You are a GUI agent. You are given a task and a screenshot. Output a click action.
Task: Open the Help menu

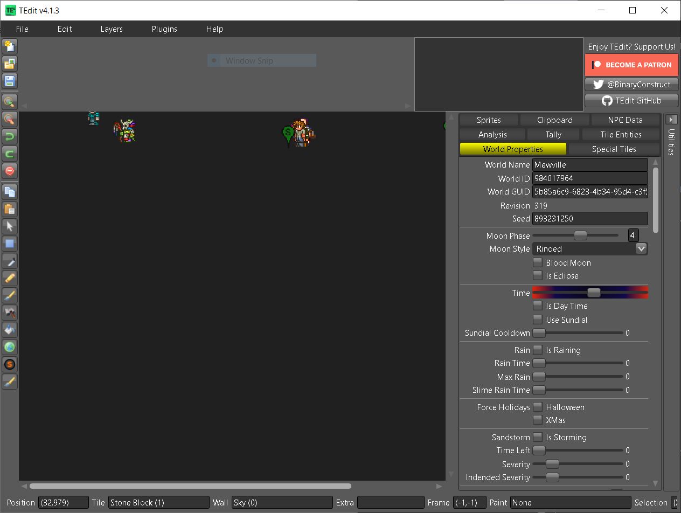coord(214,29)
